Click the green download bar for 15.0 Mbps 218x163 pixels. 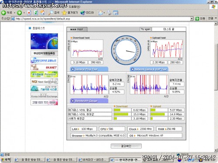(121, 114)
